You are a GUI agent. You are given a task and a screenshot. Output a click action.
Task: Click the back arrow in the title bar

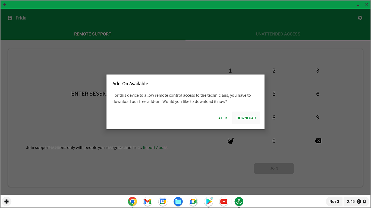4,4
